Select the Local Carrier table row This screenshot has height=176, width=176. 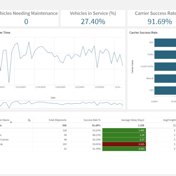tap(88, 139)
